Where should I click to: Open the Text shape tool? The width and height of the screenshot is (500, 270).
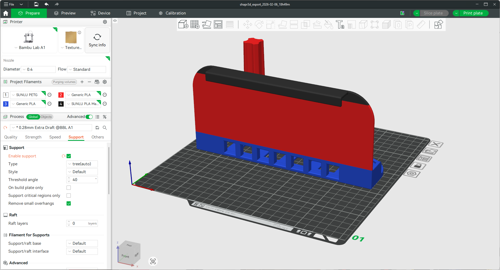[x=340, y=24]
